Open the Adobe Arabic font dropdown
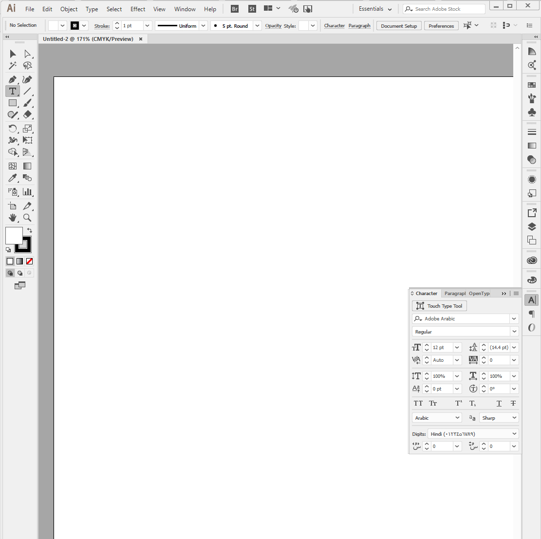Viewport: 541px width, 539px height. [x=514, y=318]
